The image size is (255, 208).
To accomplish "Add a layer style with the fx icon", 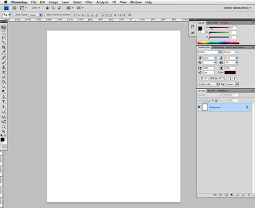I will [x=220, y=195].
